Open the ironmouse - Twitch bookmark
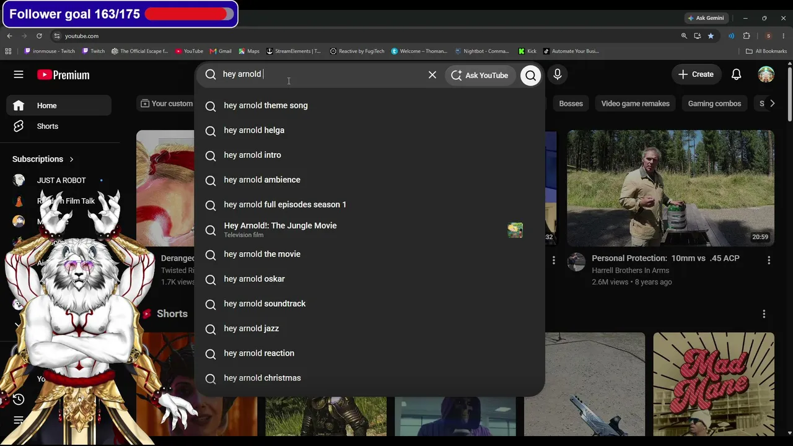 pyautogui.click(x=50, y=51)
